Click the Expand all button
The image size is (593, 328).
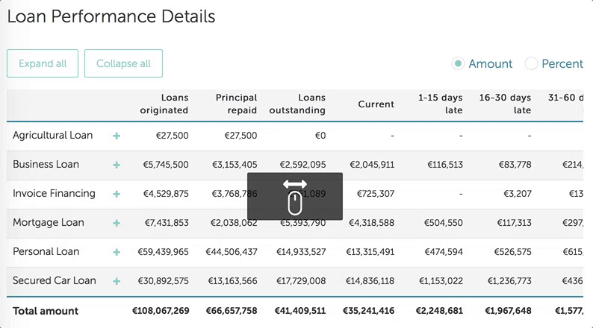point(43,63)
